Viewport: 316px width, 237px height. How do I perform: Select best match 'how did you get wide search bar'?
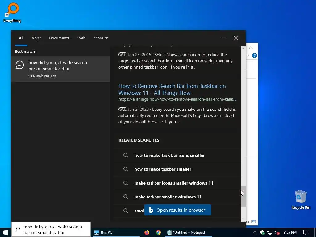[60, 69]
